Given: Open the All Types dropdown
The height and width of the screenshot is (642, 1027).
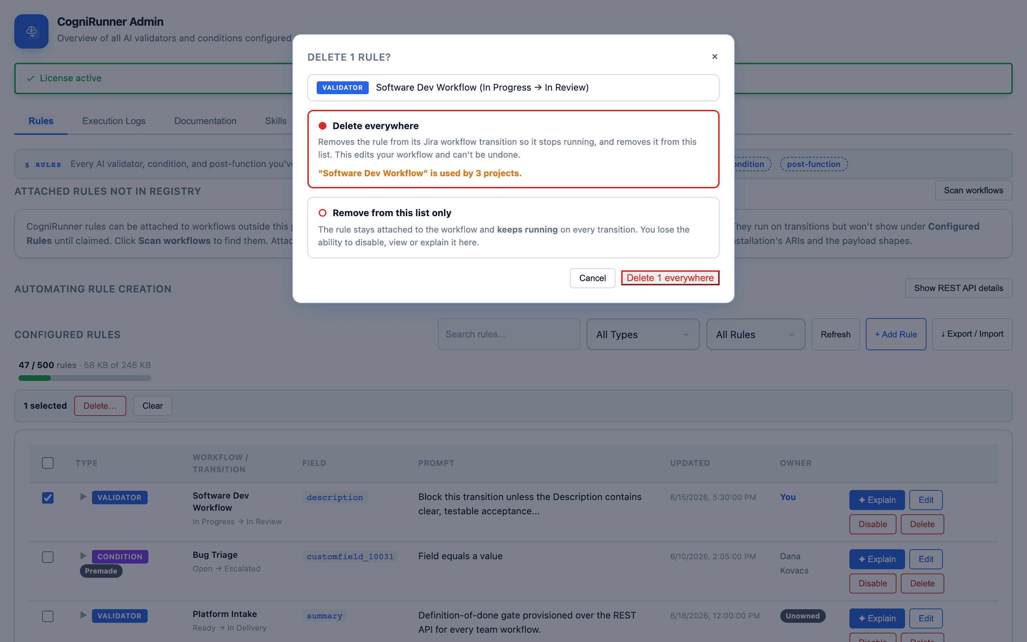Looking at the screenshot, I should coord(643,334).
